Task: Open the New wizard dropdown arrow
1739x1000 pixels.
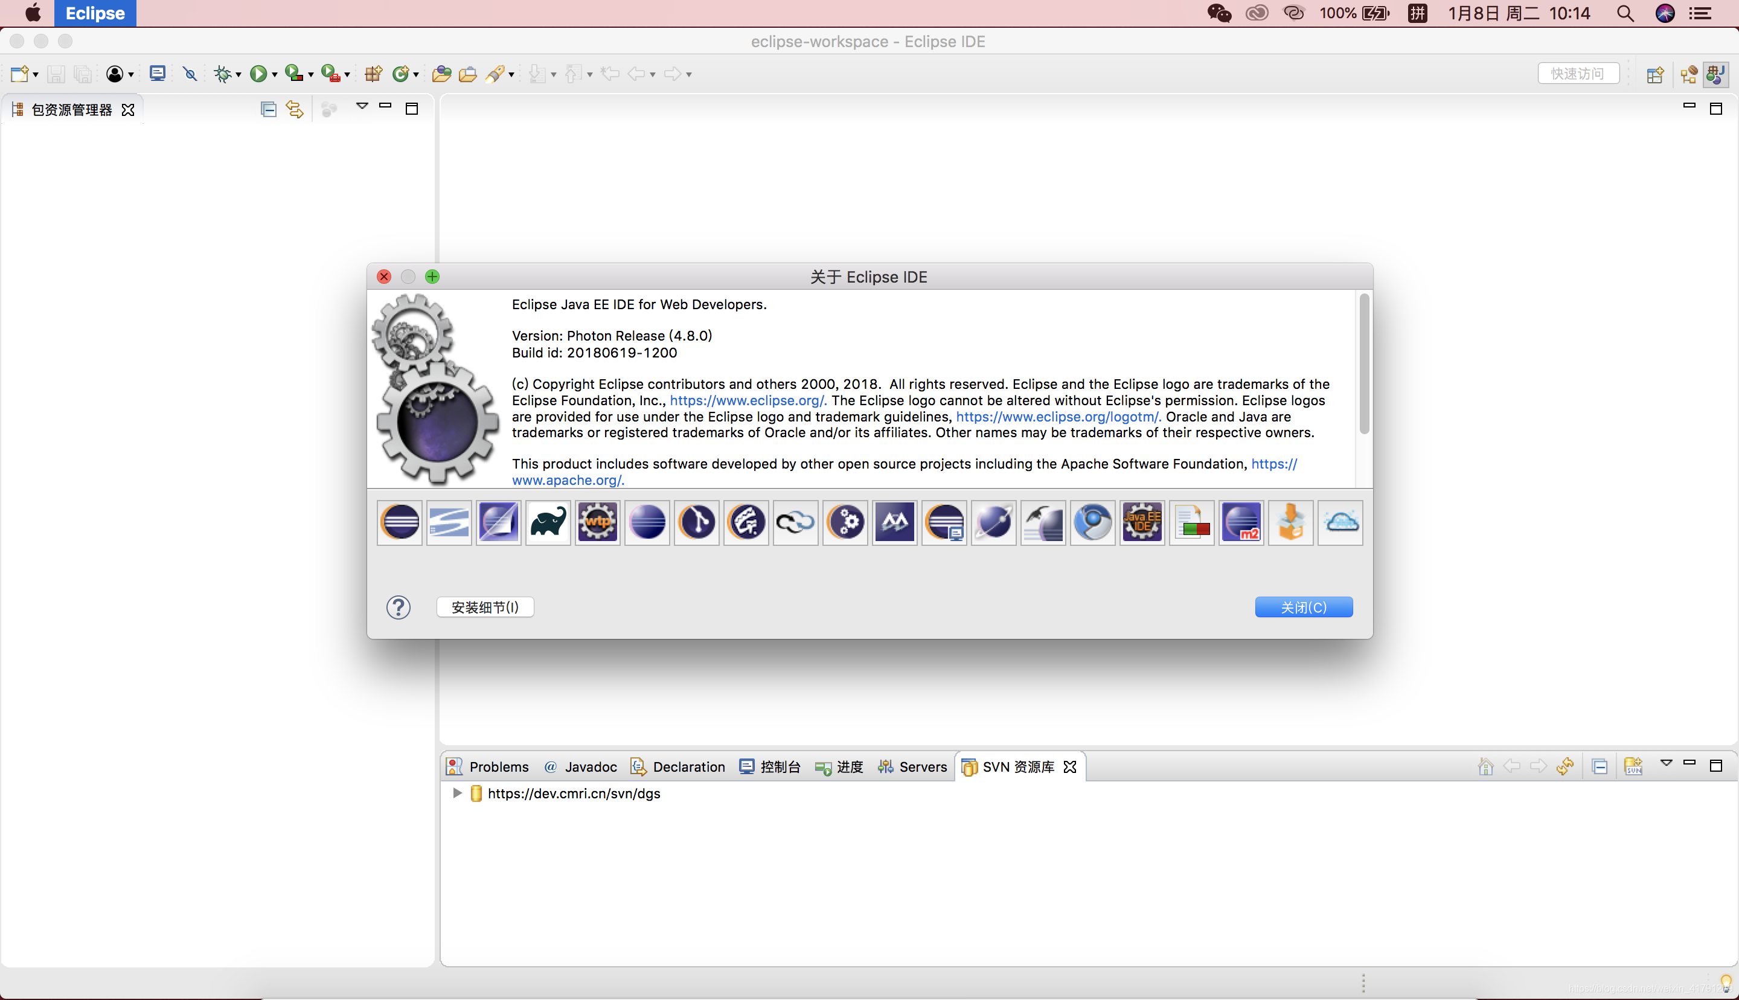Action: (36, 74)
